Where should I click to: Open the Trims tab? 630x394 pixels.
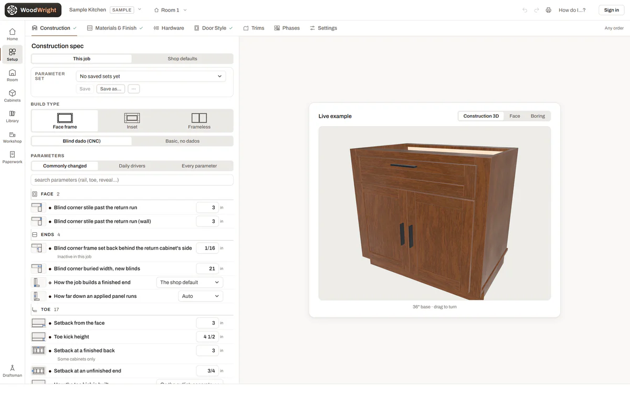(254, 28)
